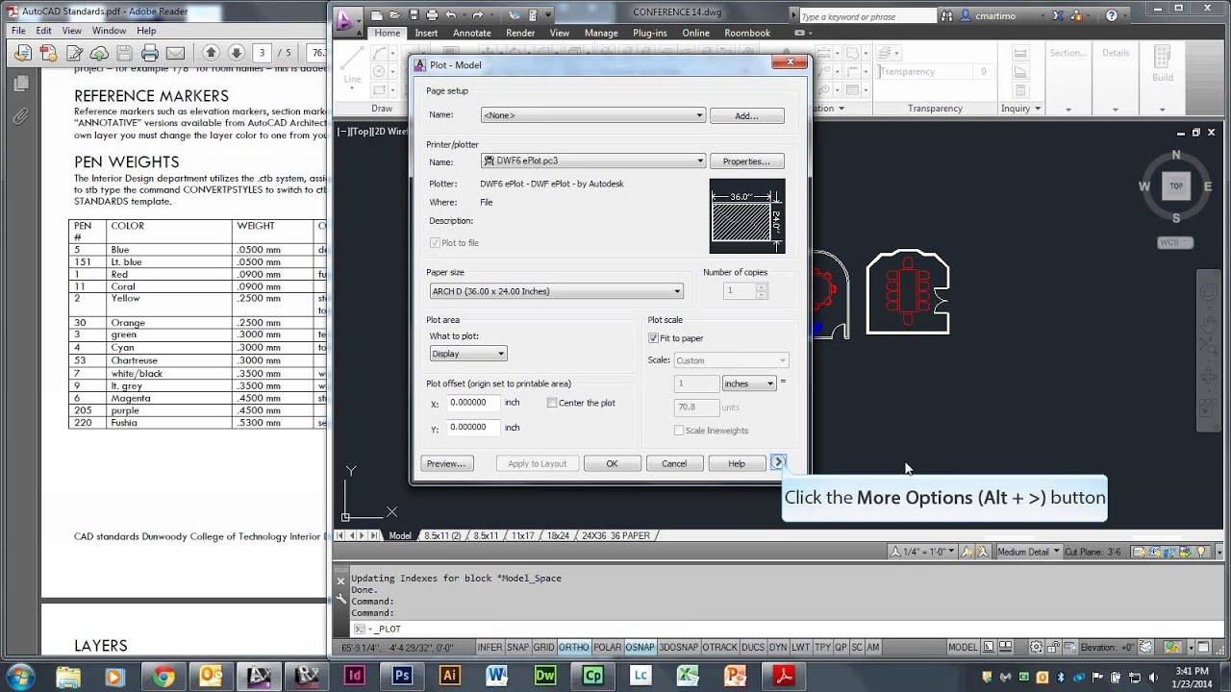Open Illustrator from the taskbar
The image size is (1231, 692).
point(449,676)
